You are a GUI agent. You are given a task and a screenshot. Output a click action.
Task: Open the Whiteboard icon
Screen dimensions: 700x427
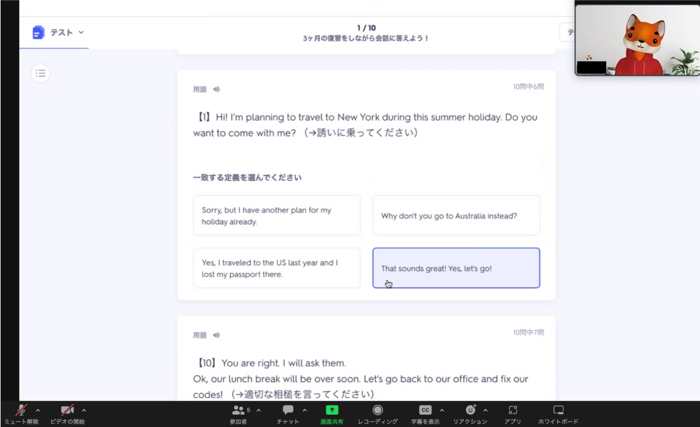[x=558, y=410]
